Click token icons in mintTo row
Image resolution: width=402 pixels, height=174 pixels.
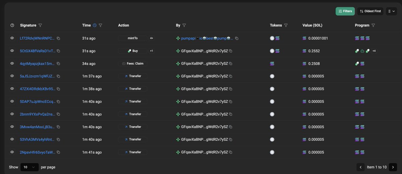(275, 38)
